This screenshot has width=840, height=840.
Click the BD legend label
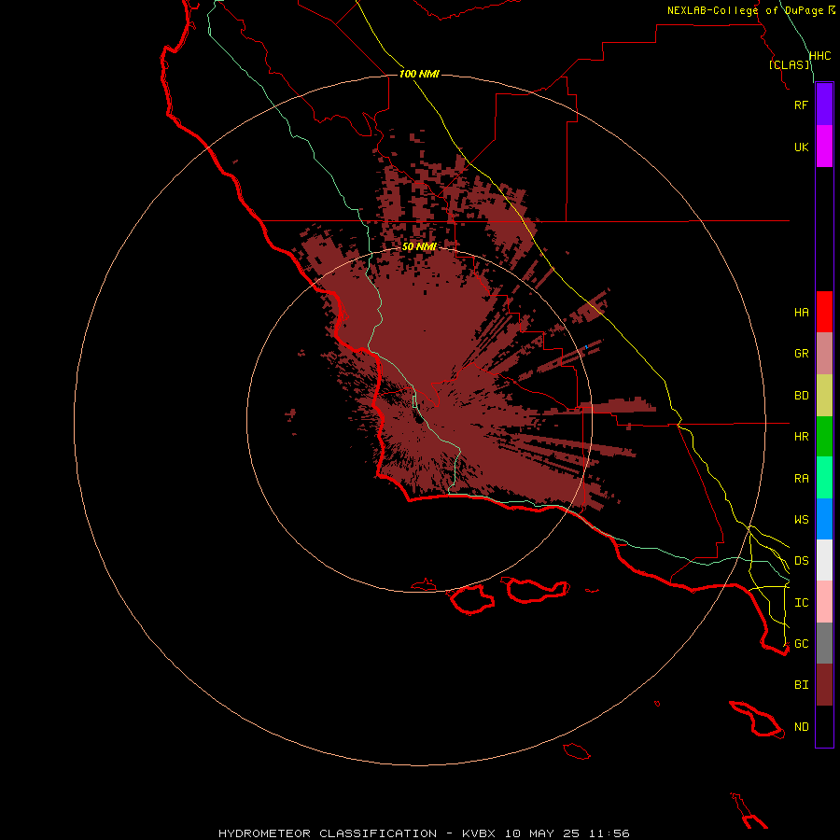point(801,396)
